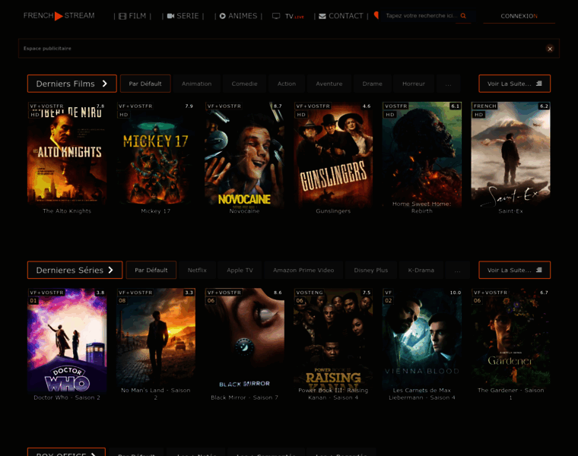Click the camera icon next to SERIE
Screen dimensions: 578x456
click(170, 16)
